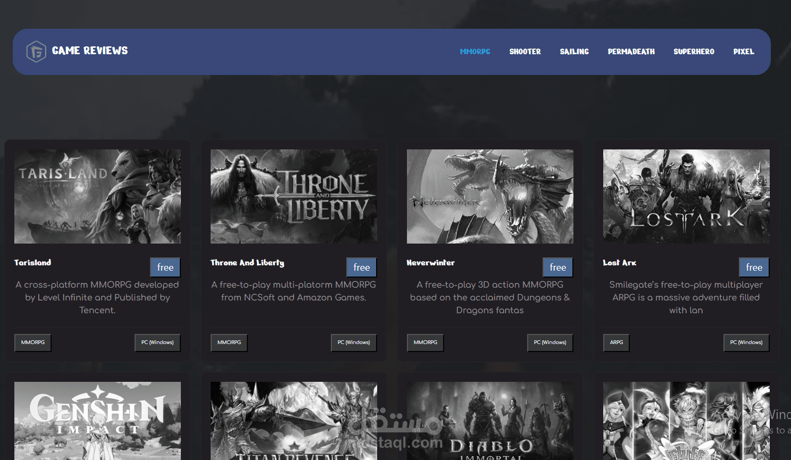Switch to the SHOOTER category
This screenshot has width=791, height=460.
point(525,52)
